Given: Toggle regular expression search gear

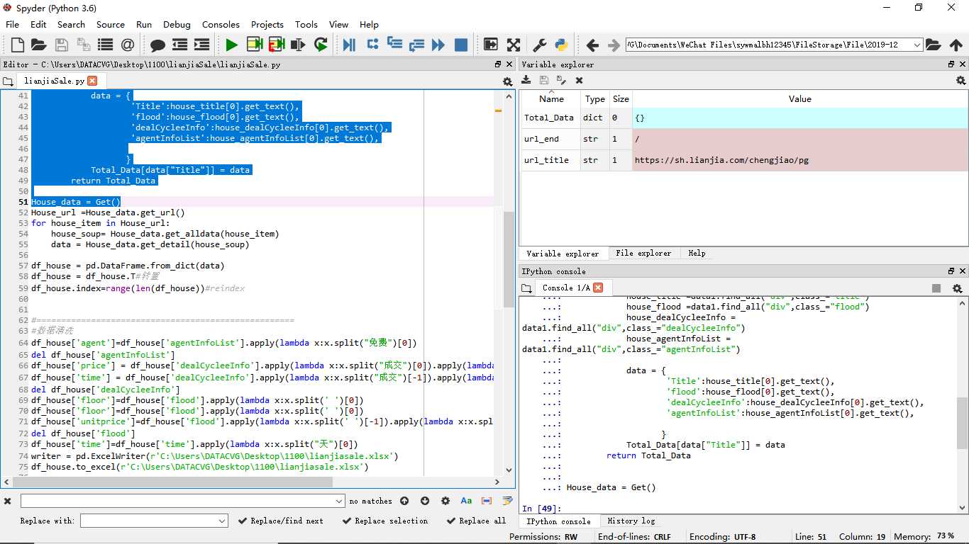Looking at the screenshot, I should point(445,501).
